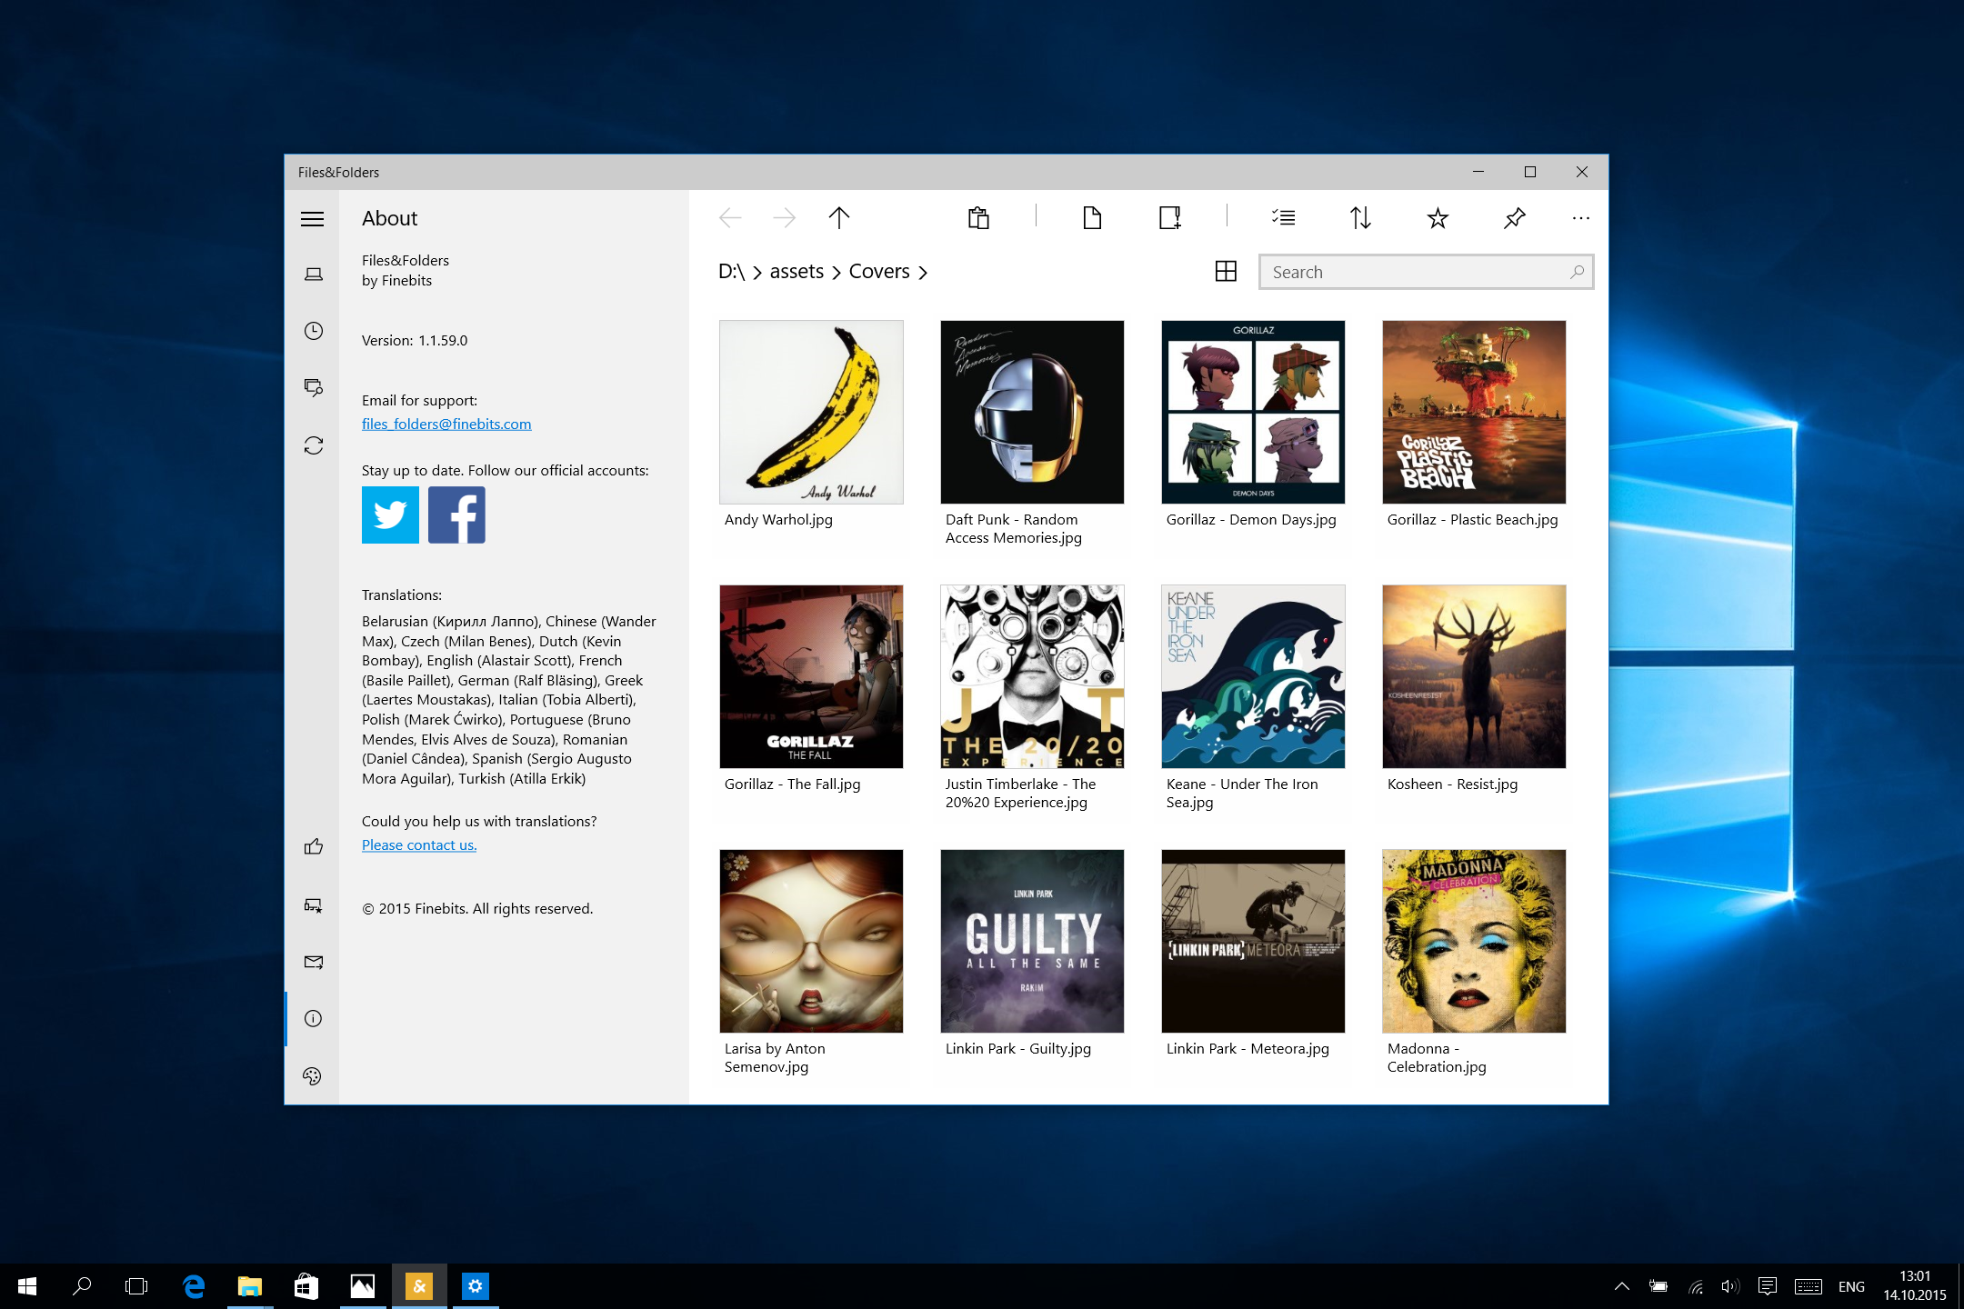Go back with the left arrow
The image size is (1964, 1309).
[730, 218]
